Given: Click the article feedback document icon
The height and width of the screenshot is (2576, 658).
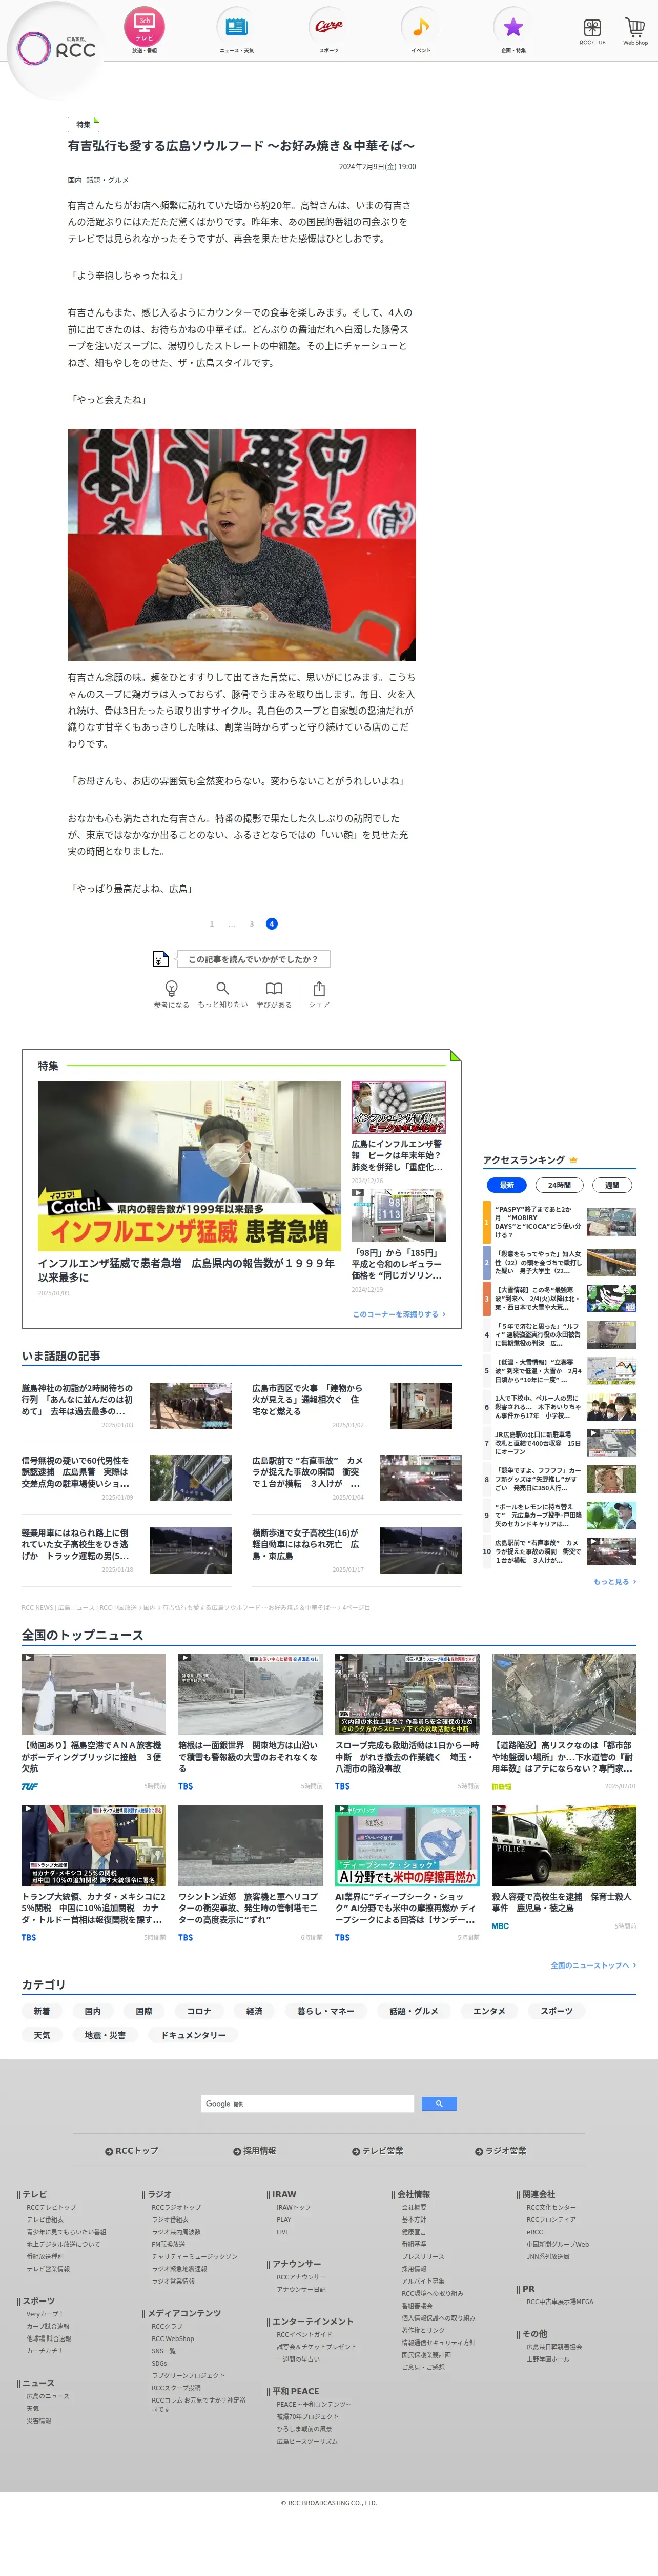Looking at the screenshot, I should (160, 959).
